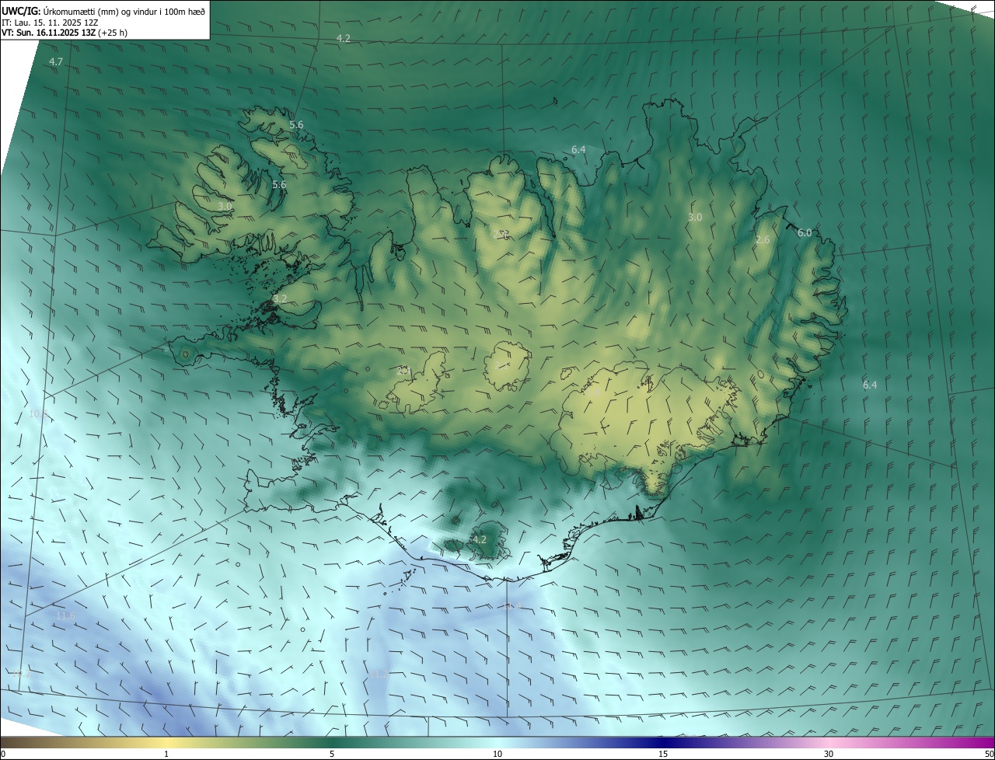The image size is (995, 760).
Task: Click the 6.0 value label at the east coast
Action: [x=805, y=233]
